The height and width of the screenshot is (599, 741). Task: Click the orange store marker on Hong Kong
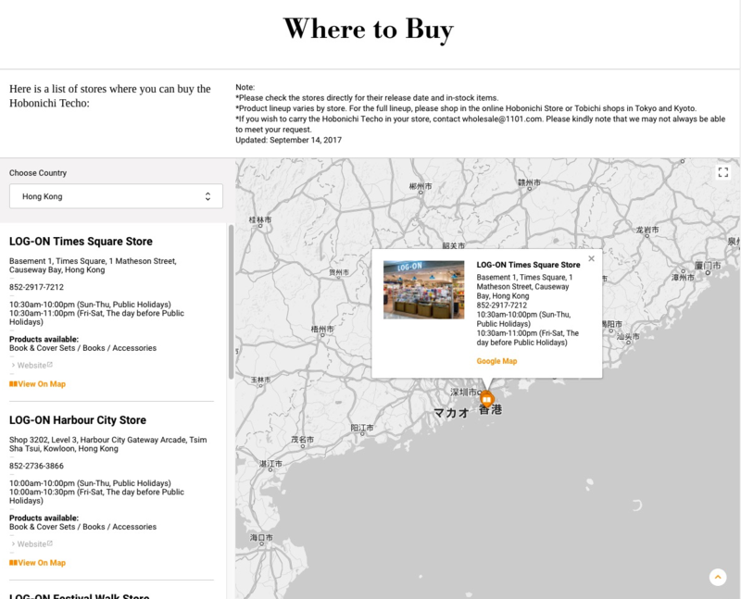[x=486, y=399]
